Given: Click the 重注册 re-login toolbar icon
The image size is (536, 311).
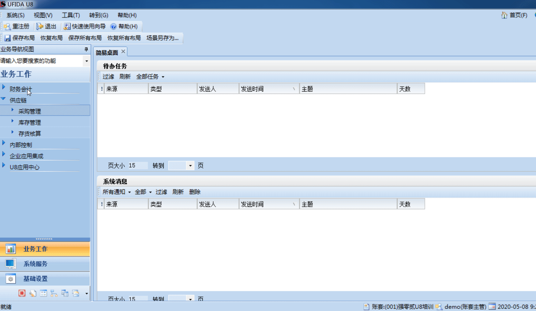Looking at the screenshot, I should tap(7, 26).
